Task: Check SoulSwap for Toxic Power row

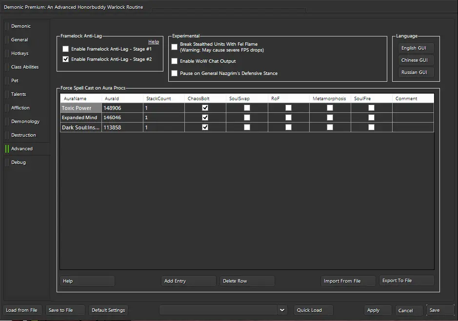Action: [247, 108]
